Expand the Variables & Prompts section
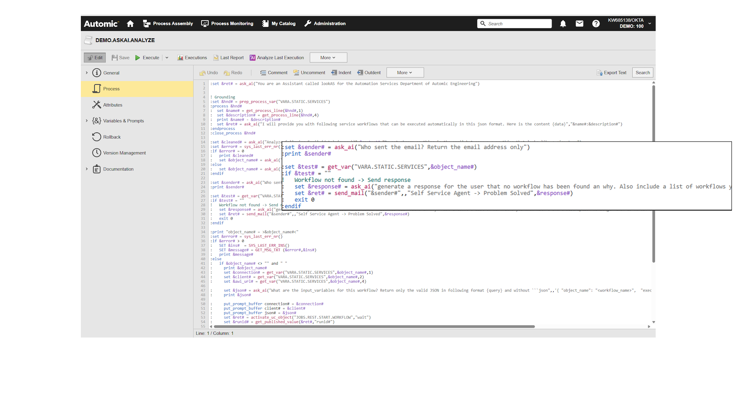The image size is (735, 413). coord(87,121)
